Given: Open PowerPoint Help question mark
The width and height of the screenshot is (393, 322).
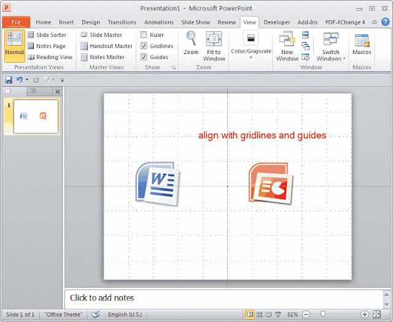Looking at the screenshot, I should 385,22.
